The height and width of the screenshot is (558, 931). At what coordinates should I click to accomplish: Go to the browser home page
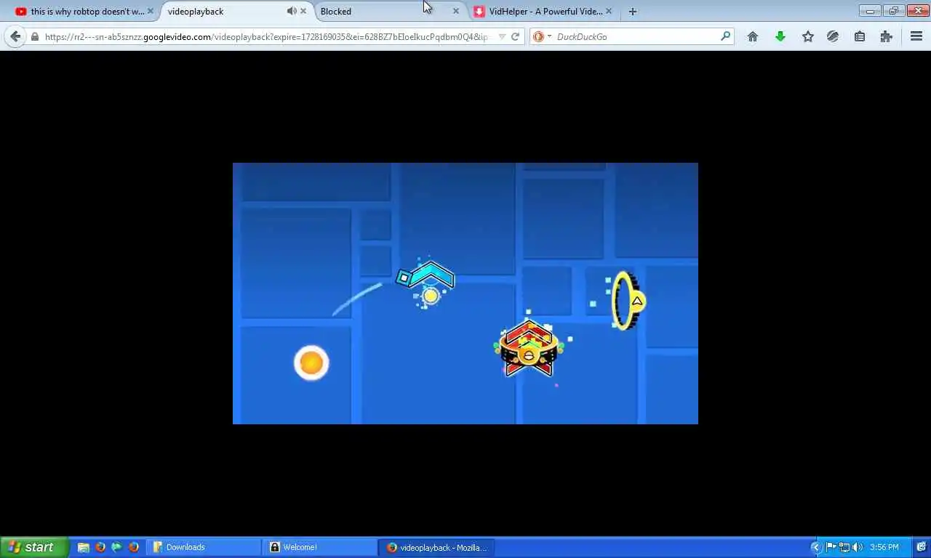click(x=753, y=36)
